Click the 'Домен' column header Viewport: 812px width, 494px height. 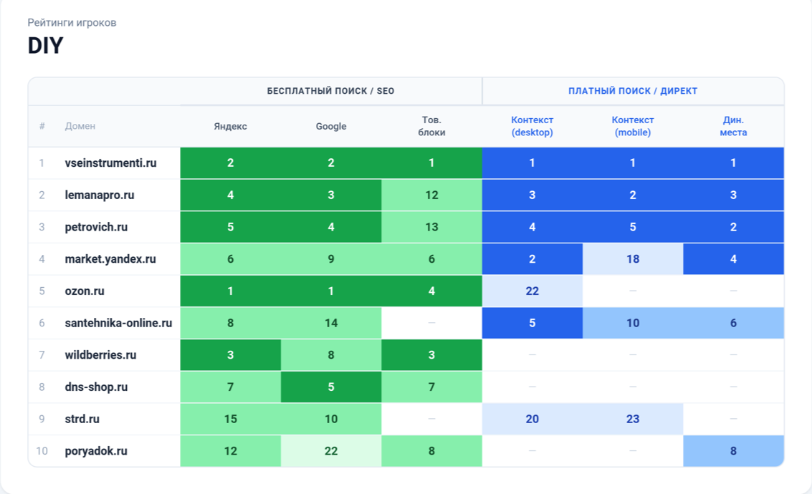coord(80,126)
